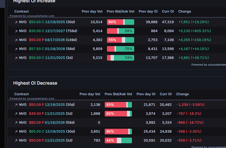The height and width of the screenshot is (148, 226).
Task: Click the 83% bid/ask volume bar
Action: click(x=118, y=105)
